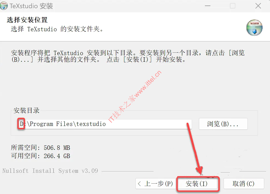Click the installer description paragraph text
The width and height of the screenshot is (270, 194).
coord(128,56)
